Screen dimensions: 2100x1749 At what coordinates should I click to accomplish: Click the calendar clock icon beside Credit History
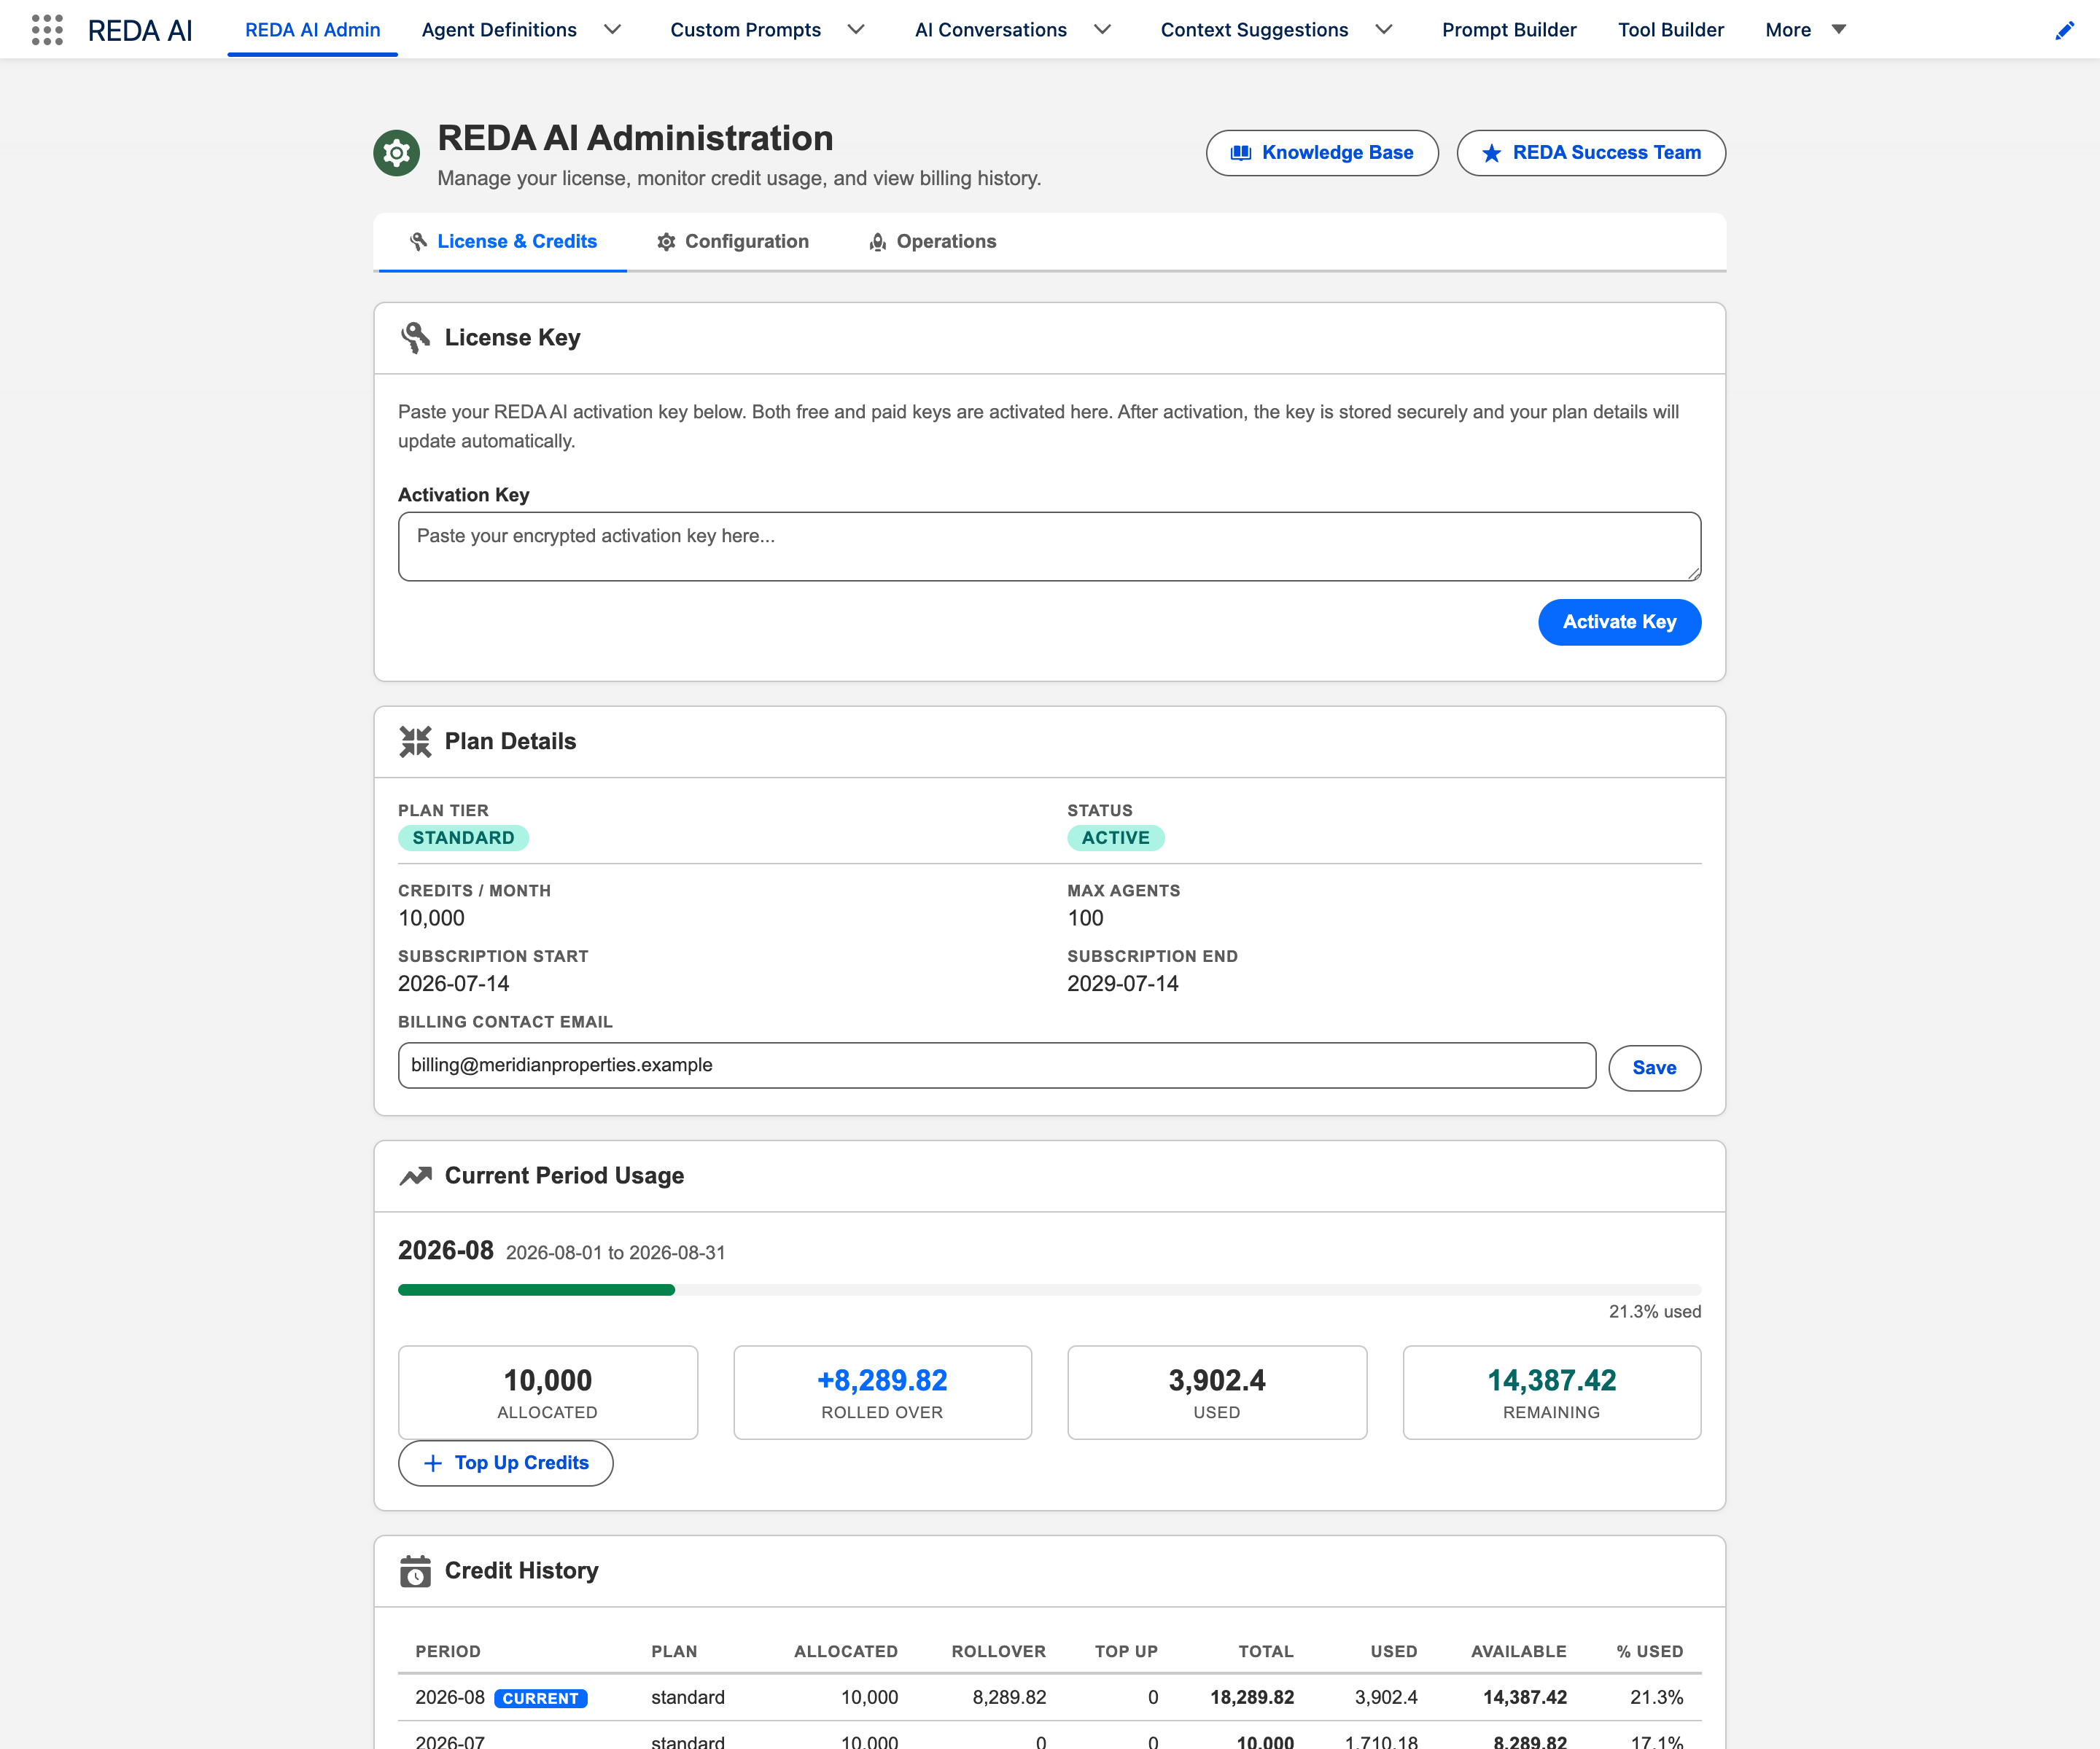pyautogui.click(x=415, y=1571)
